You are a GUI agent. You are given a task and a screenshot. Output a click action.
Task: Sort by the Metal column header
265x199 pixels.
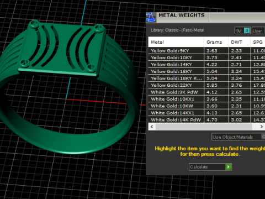tap(176, 42)
